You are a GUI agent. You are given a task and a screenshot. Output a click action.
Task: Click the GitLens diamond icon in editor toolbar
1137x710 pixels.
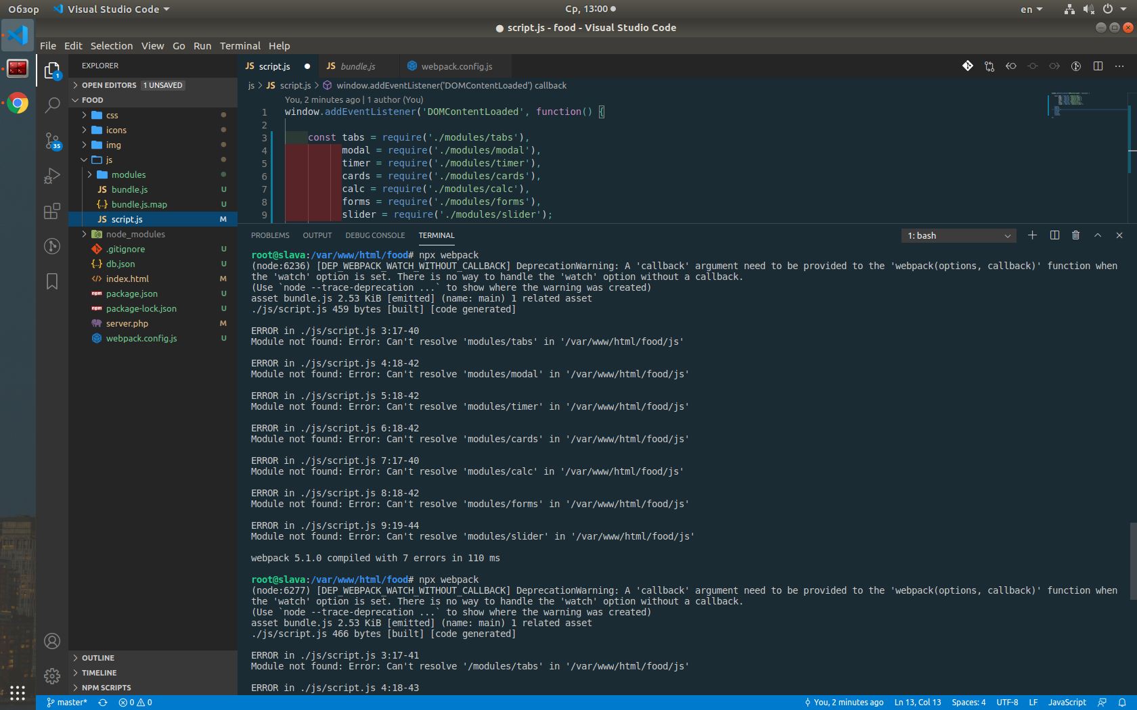click(x=968, y=66)
